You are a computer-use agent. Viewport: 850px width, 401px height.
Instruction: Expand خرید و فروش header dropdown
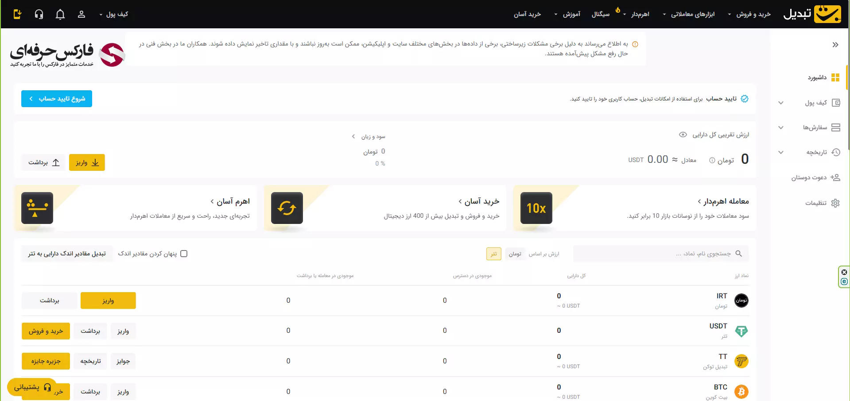click(749, 14)
